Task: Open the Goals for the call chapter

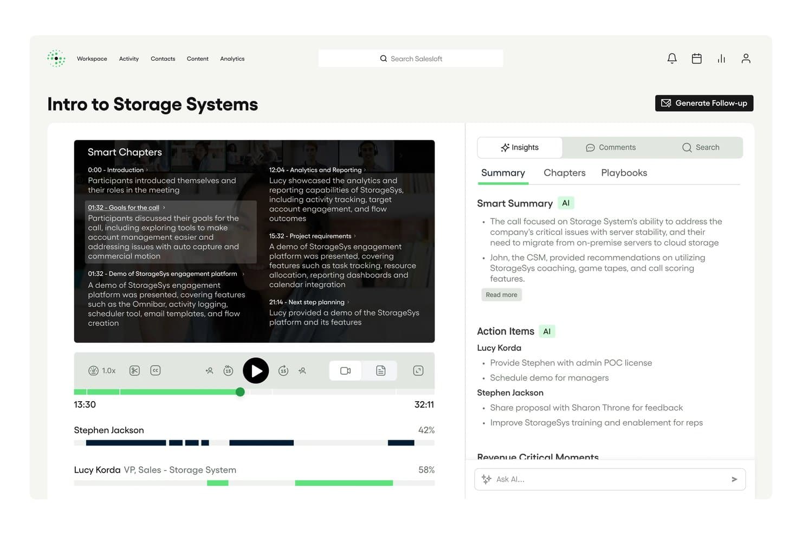Action: click(127, 208)
